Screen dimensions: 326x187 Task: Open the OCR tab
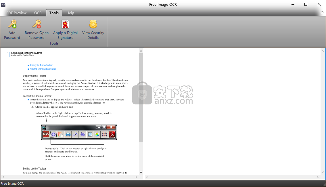38,13
